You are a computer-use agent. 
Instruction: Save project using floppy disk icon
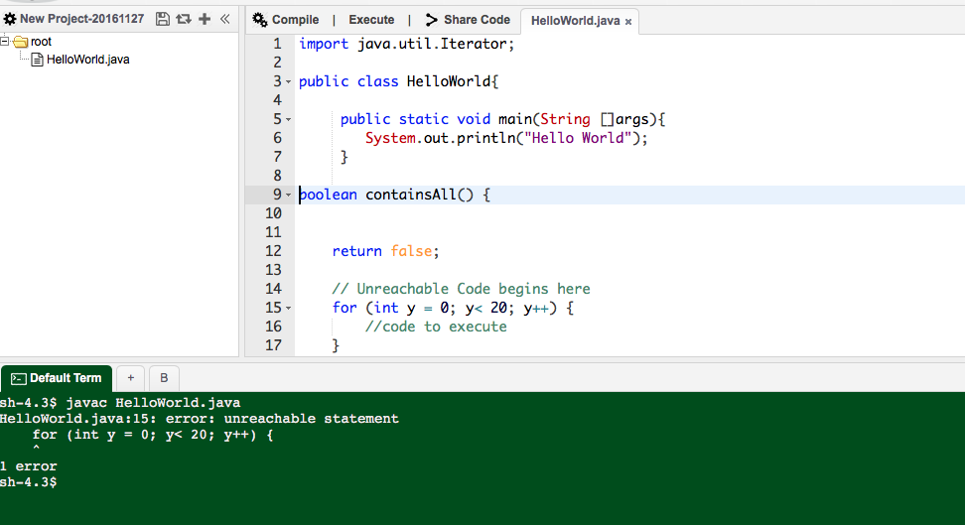[x=163, y=19]
